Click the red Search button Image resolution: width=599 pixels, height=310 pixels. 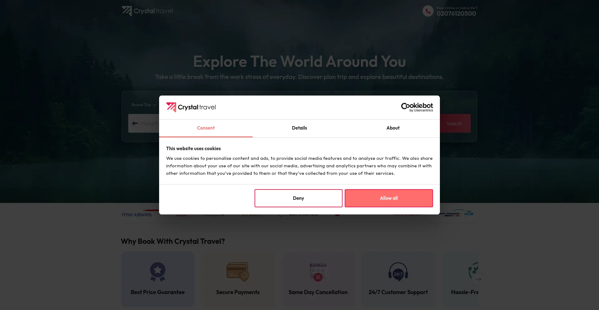(455, 123)
